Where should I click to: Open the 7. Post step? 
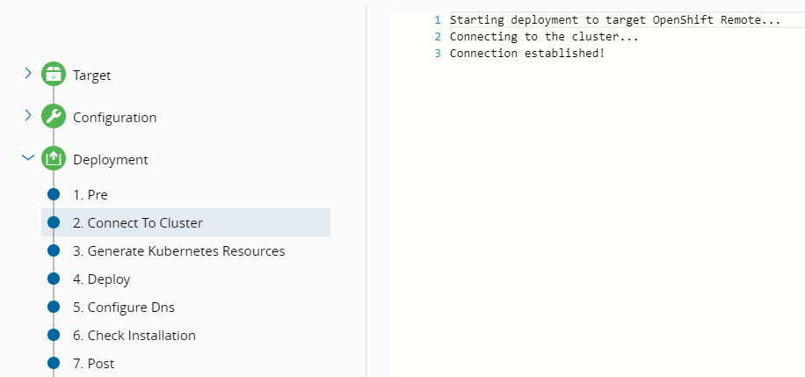coord(93,363)
